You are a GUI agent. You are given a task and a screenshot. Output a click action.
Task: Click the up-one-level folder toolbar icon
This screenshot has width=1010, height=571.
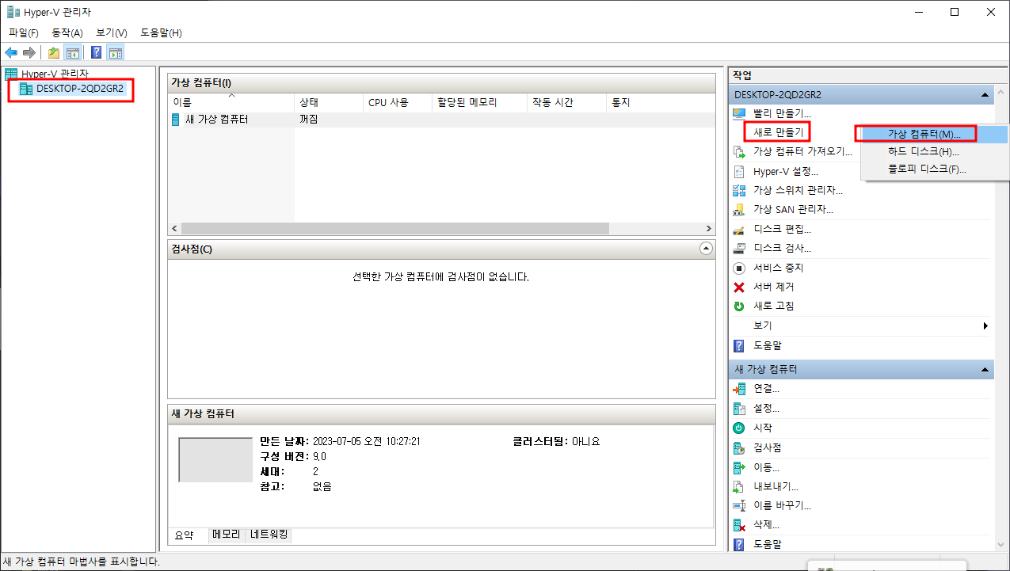click(x=54, y=53)
